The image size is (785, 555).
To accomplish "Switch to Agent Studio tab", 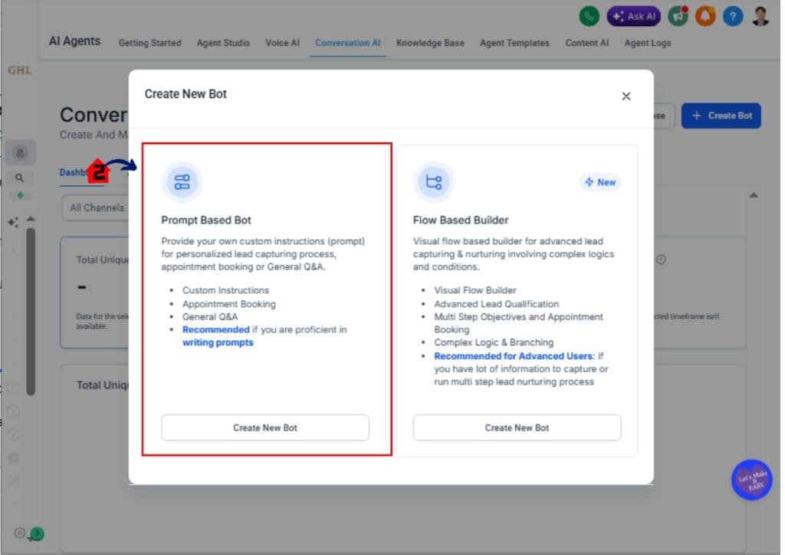I will (223, 43).
